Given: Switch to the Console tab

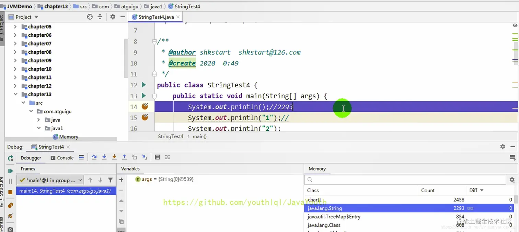Looking at the screenshot, I should tap(62, 158).
